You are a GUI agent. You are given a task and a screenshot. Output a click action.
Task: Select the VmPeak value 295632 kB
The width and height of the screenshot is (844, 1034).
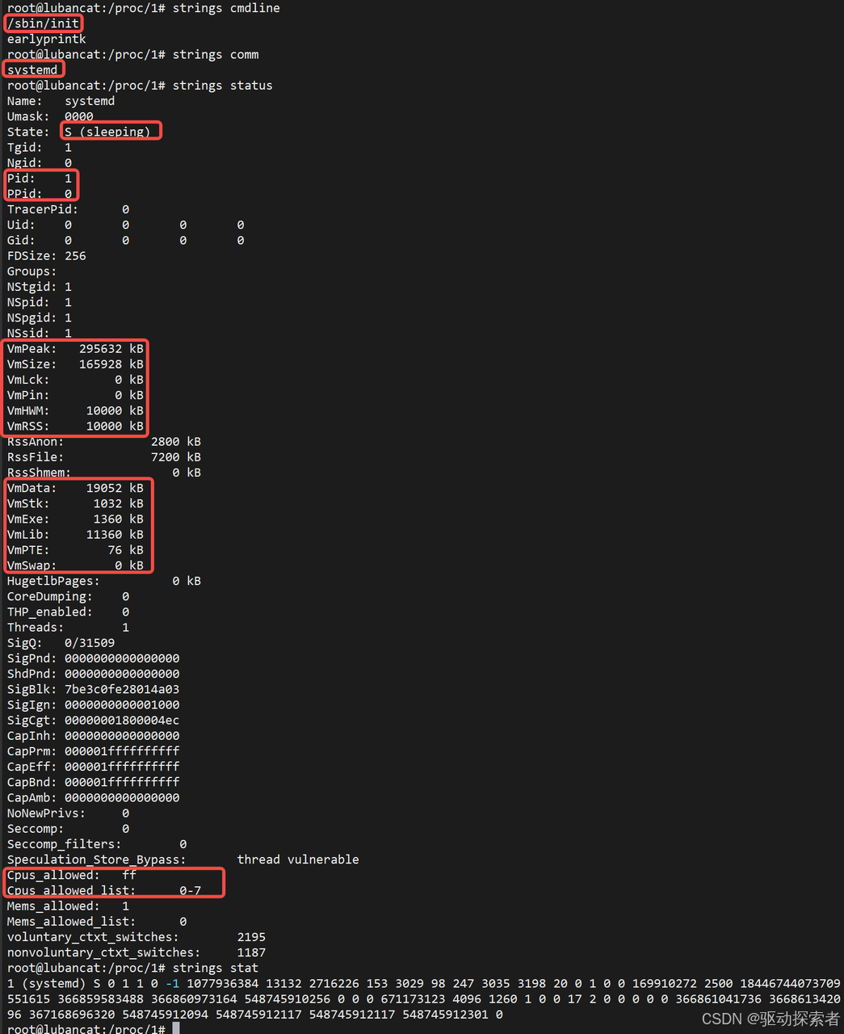[x=111, y=348]
